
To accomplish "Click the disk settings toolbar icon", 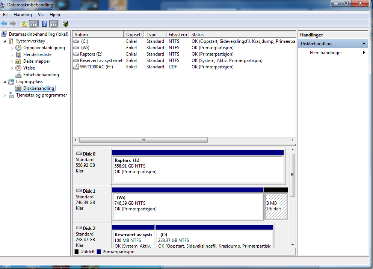I will pos(65,24).
